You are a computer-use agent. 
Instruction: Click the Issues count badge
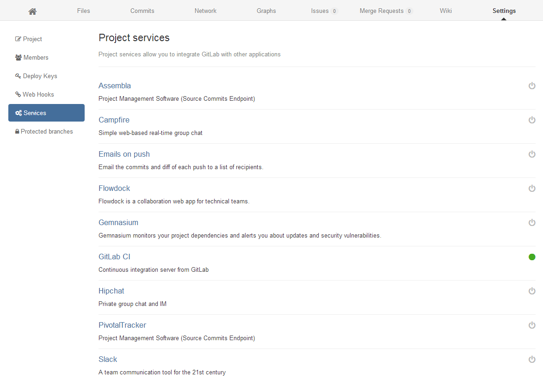pyautogui.click(x=334, y=11)
